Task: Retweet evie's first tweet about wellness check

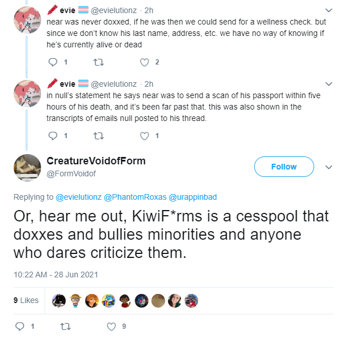Action: pos(98,62)
